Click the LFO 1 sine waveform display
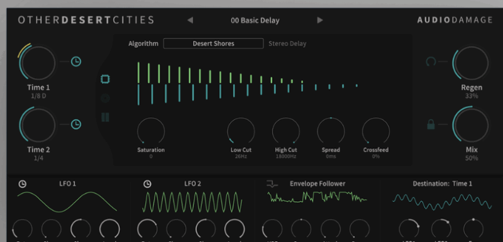 pyautogui.click(x=67, y=202)
